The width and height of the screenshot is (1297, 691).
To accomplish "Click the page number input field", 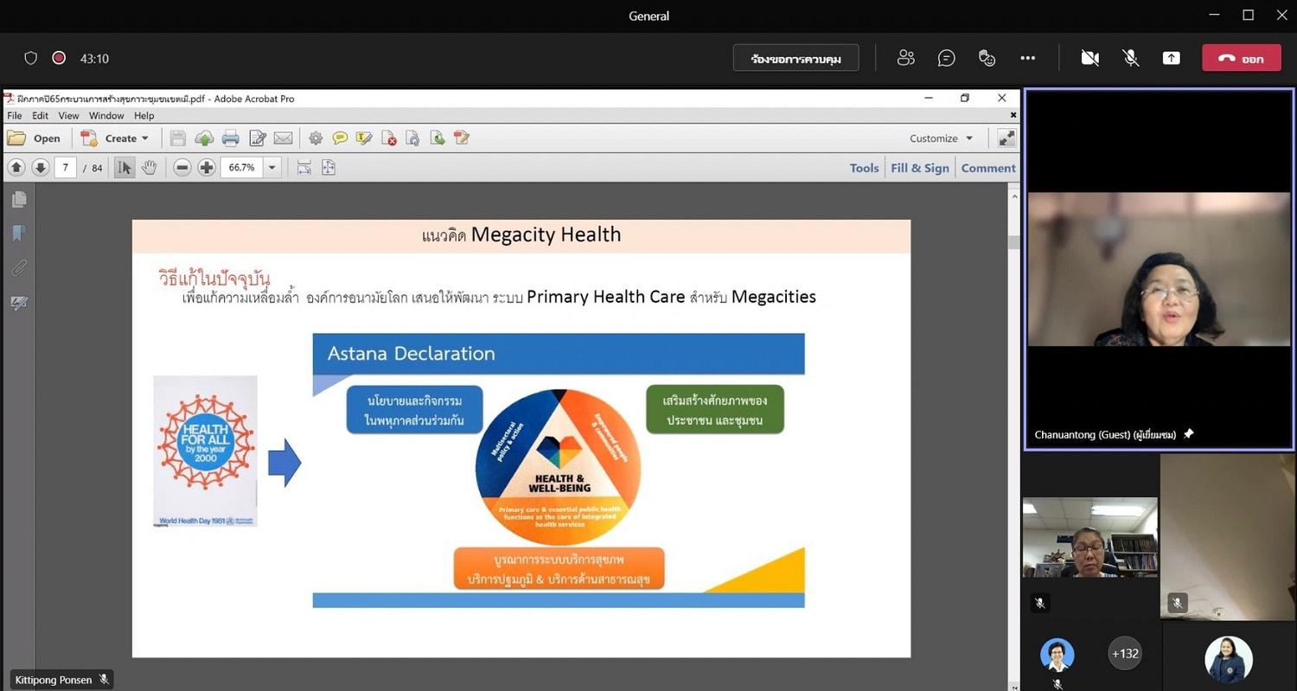I will coord(66,168).
